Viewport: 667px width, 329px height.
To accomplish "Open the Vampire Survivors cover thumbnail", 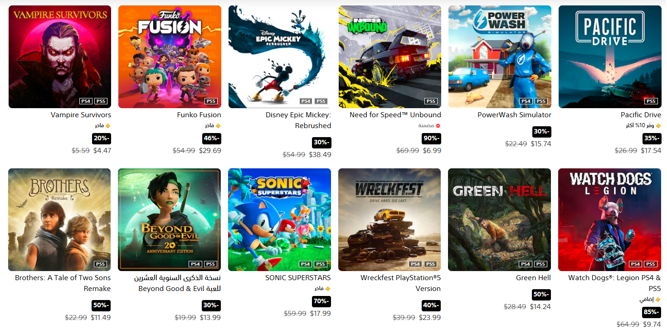I will coord(60,57).
